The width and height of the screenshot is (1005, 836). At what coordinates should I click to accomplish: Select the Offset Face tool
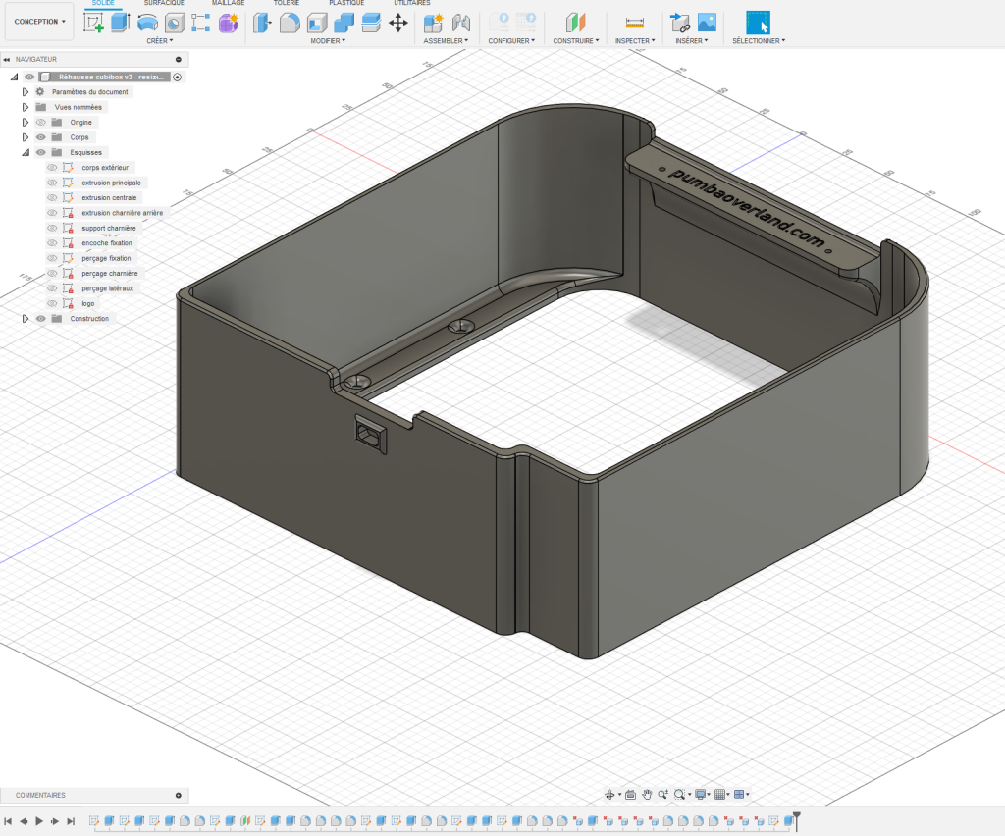(x=371, y=24)
